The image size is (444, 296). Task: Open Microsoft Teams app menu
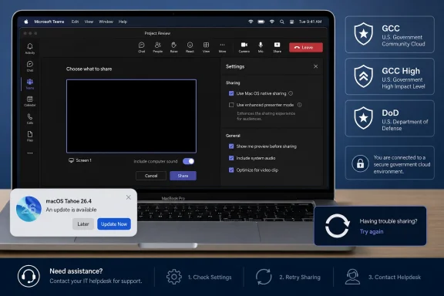coord(49,22)
